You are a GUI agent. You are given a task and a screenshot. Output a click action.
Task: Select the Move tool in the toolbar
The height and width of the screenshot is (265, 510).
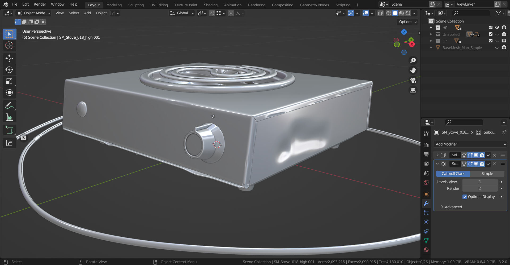[x=9, y=58]
